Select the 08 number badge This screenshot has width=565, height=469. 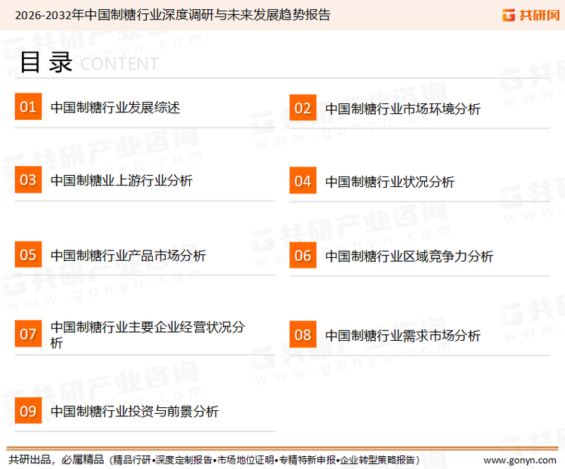(x=302, y=335)
